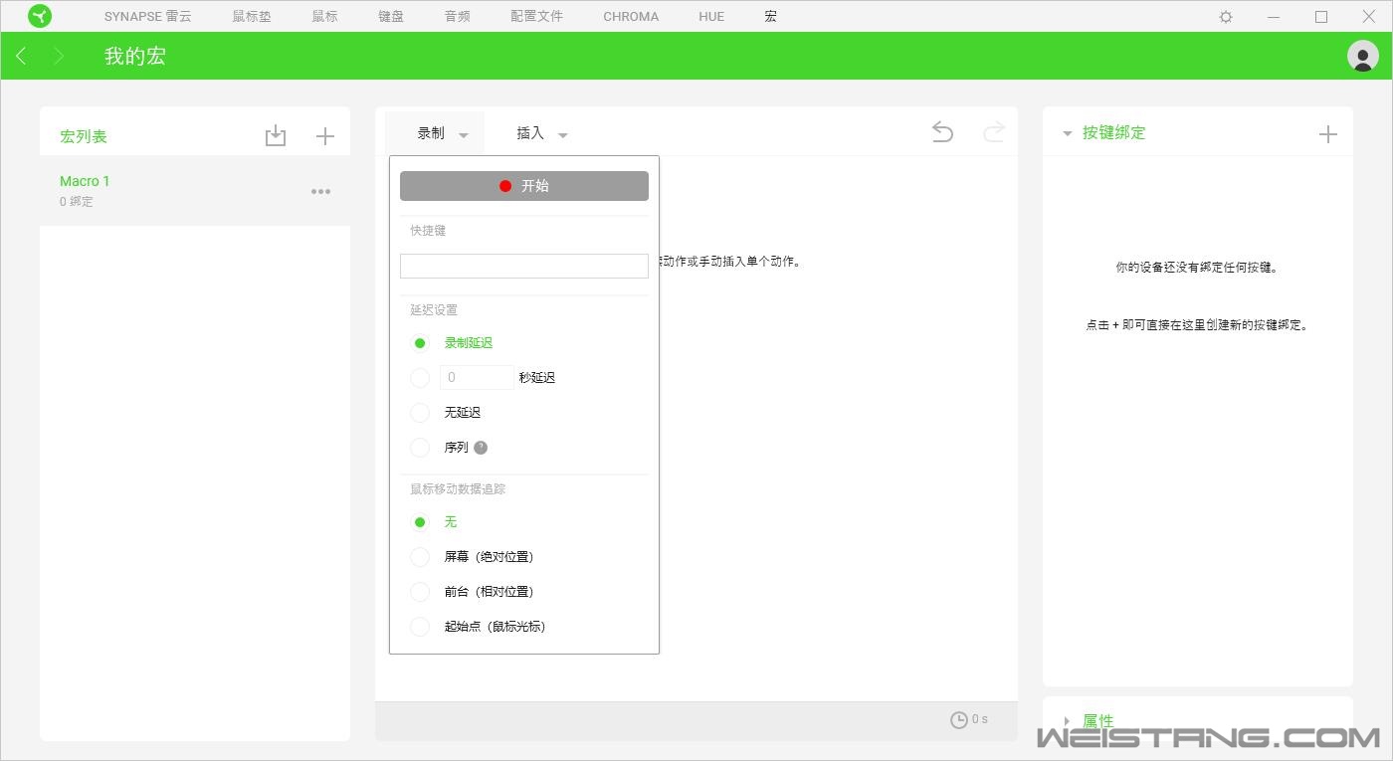Select 录制延迟 radio option
The height and width of the screenshot is (761, 1393).
(x=420, y=343)
